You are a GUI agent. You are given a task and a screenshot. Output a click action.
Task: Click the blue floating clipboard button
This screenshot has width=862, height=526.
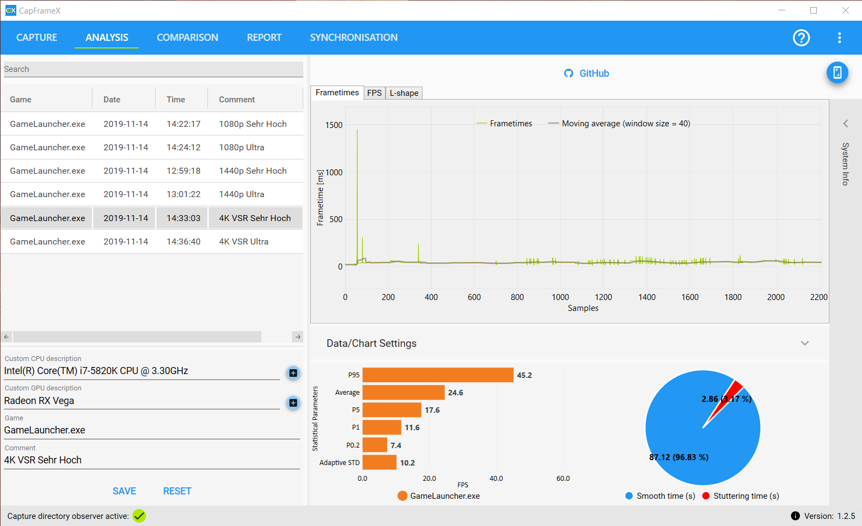(837, 72)
